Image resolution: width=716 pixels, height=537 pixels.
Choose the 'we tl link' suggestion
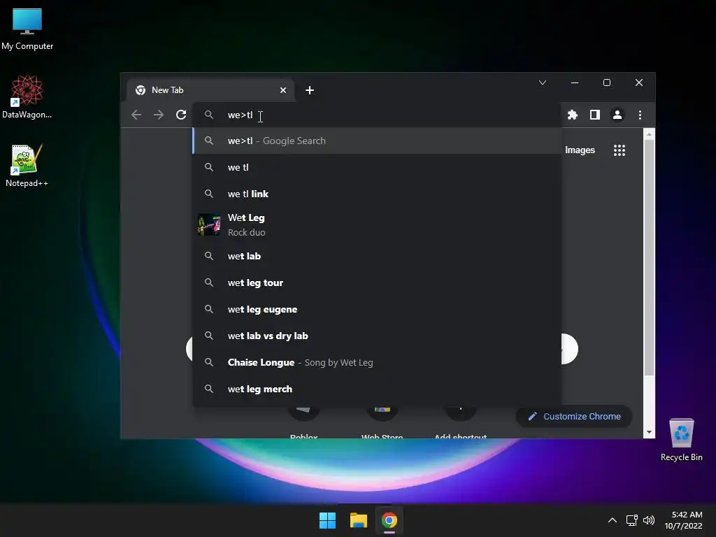(x=377, y=194)
